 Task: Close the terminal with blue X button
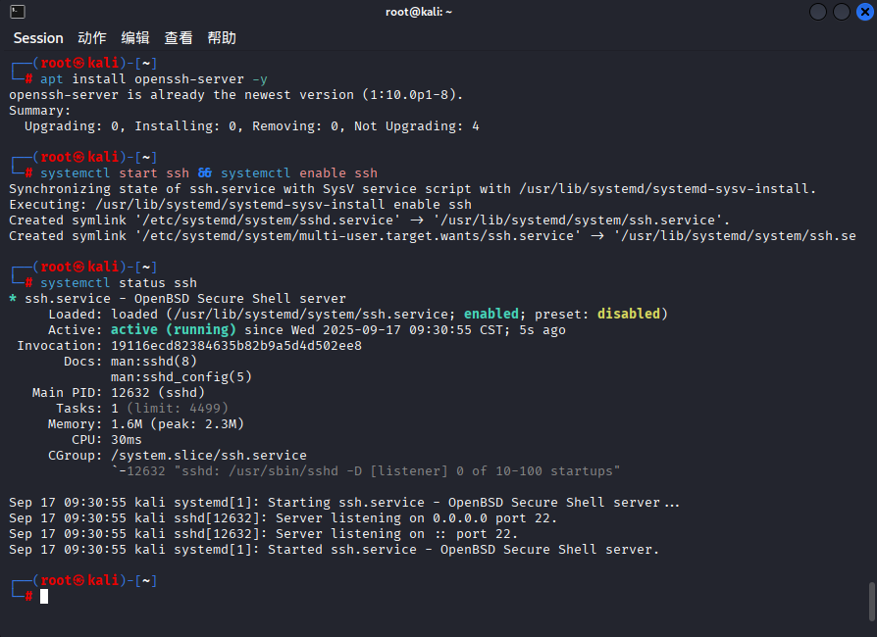coord(864,12)
